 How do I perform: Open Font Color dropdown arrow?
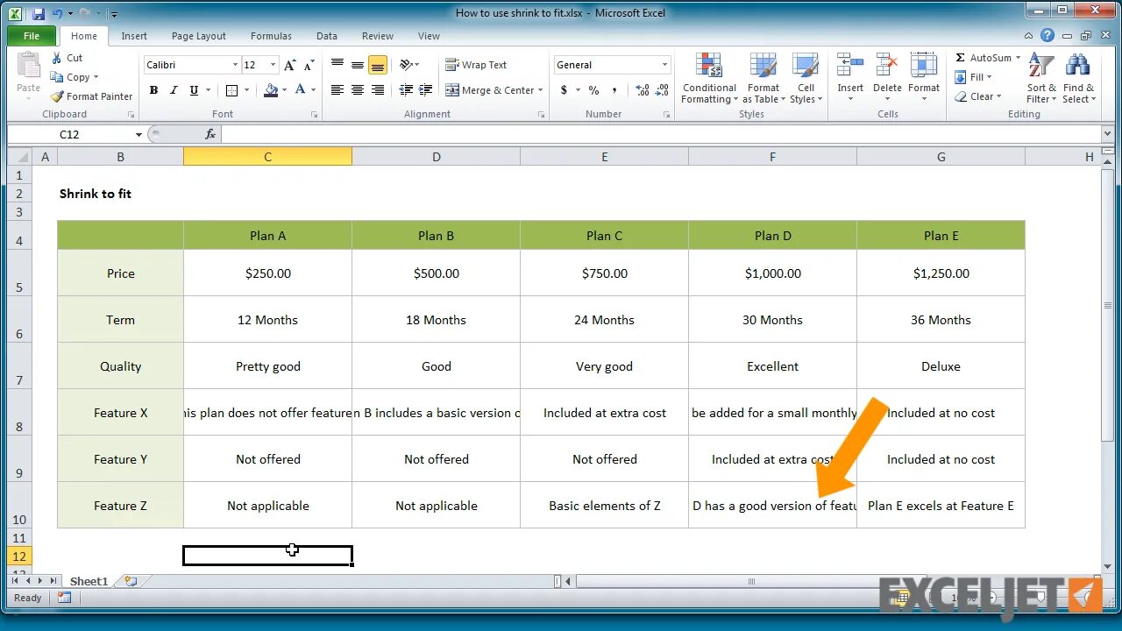point(314,90)
